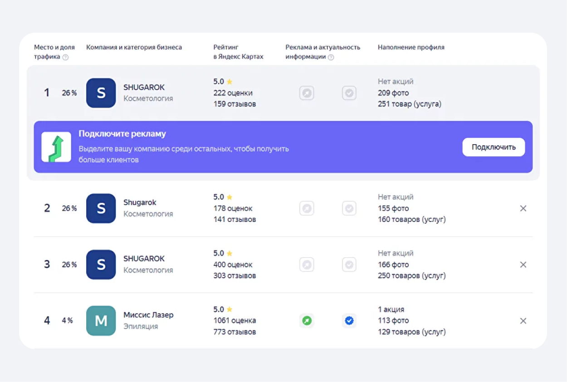Click "113 фото" text

coord(393,321)
